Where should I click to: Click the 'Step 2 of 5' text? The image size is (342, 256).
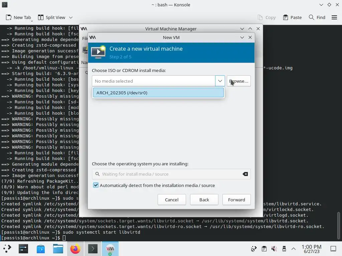120,57
